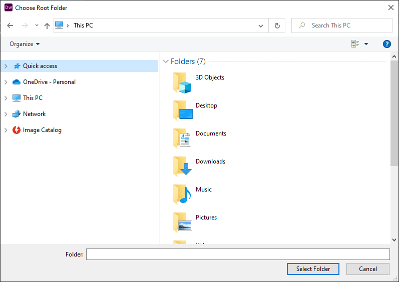
Task: Open the Organize menu
Action: [25, 44]
